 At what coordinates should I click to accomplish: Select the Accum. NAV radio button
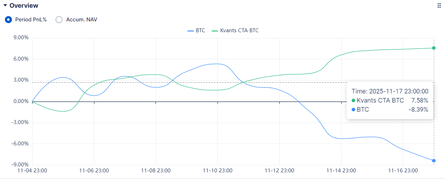59,20
